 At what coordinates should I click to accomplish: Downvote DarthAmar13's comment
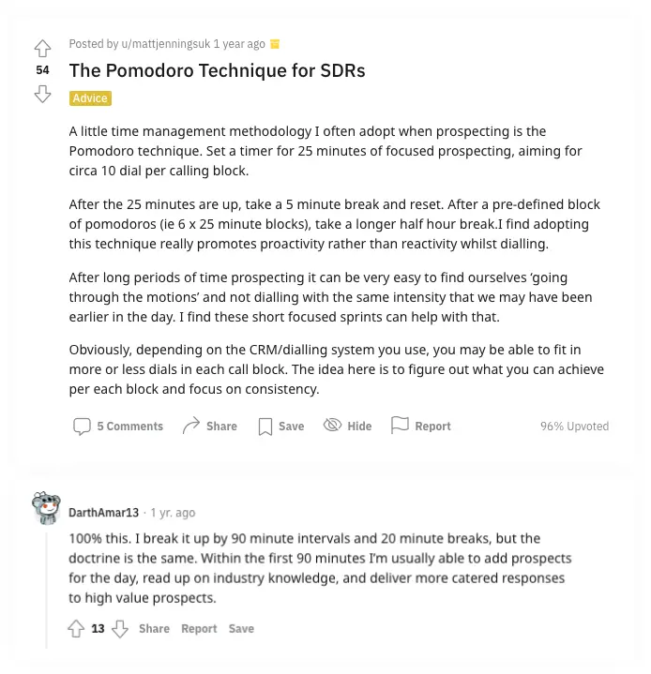point(120,629)
